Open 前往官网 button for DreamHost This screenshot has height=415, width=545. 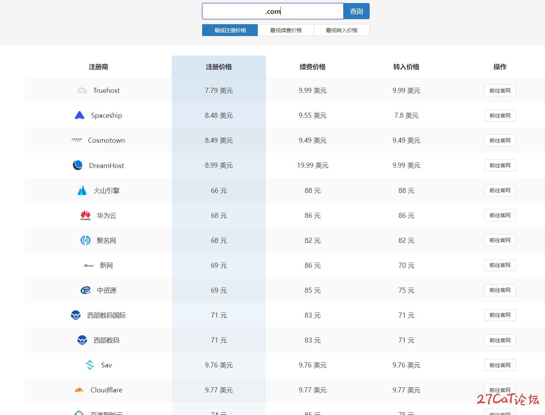point(500,165)
